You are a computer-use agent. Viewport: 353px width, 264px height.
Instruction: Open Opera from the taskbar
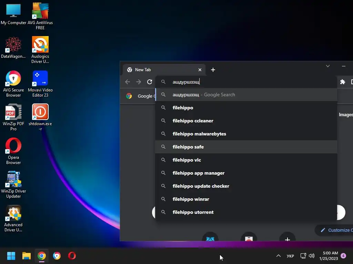[x=72, y=256]
